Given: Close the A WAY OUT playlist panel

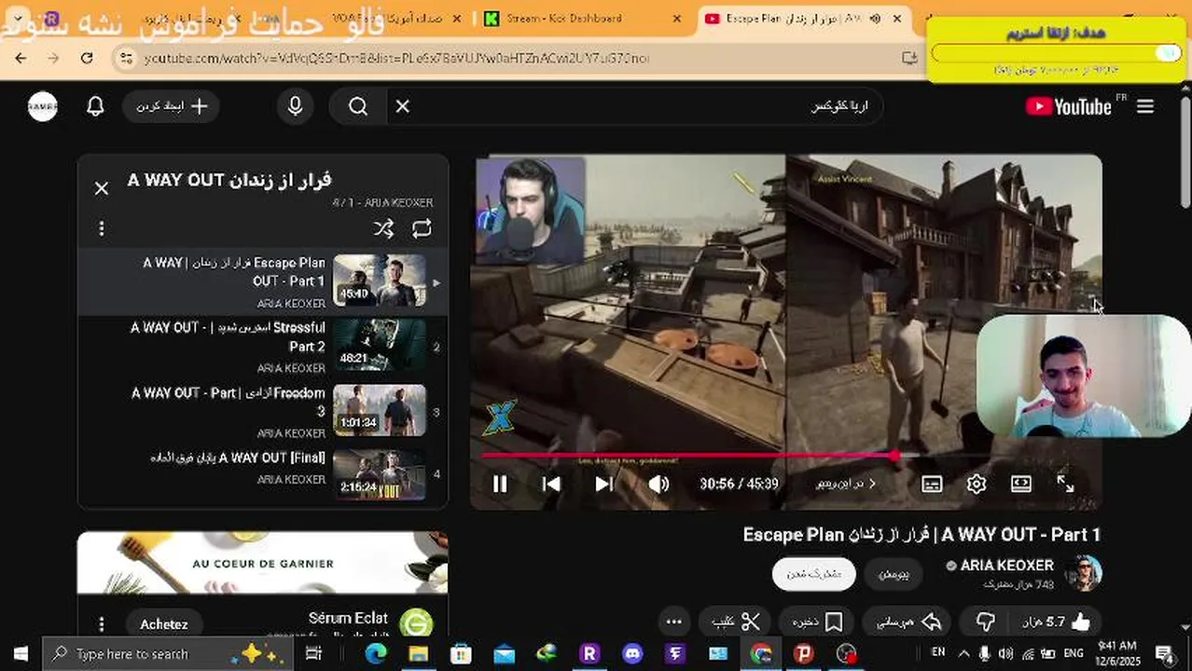Looking at the screenshot, I should (x=102, y=188).
